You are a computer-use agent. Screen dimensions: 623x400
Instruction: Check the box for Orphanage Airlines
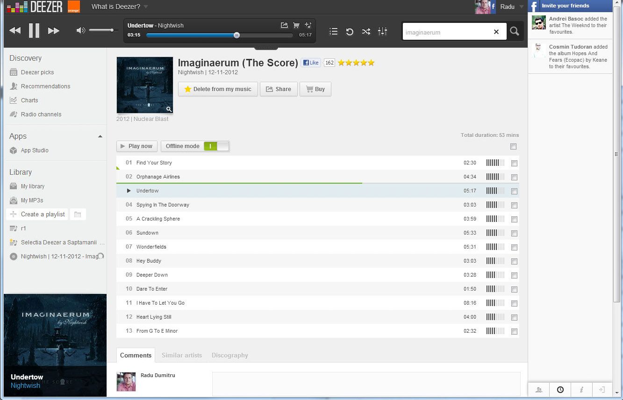click(515, 178)
